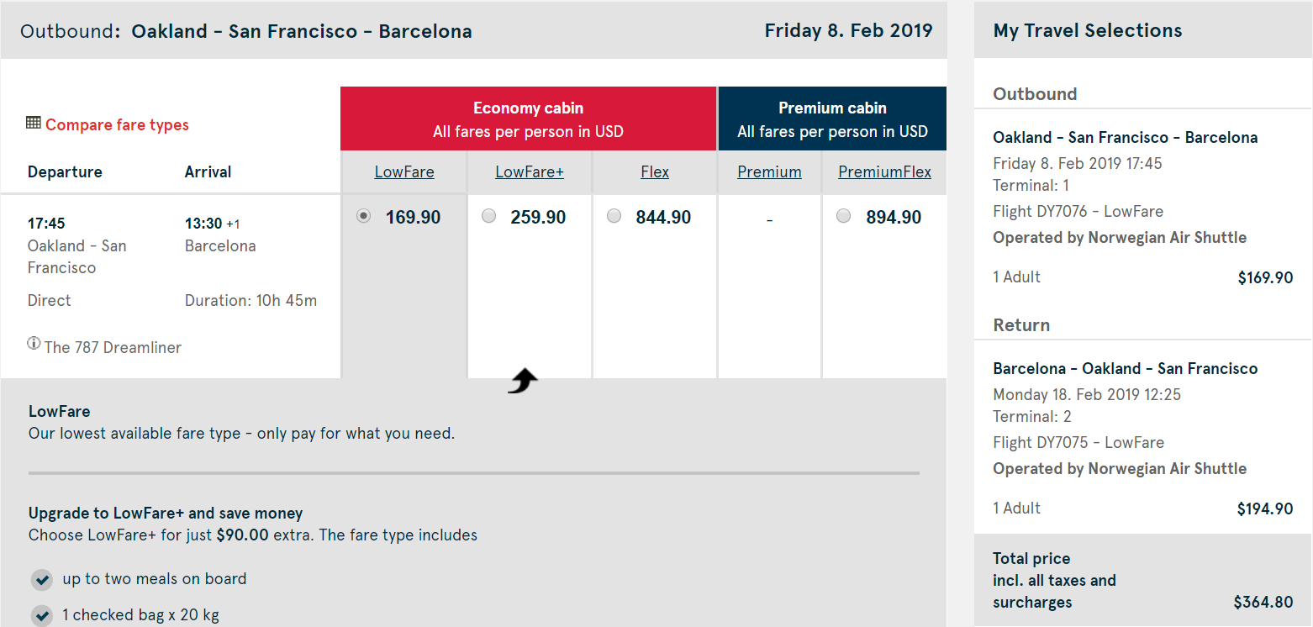
Task: Open the Compare fare types link
Action: coord(117,125)
